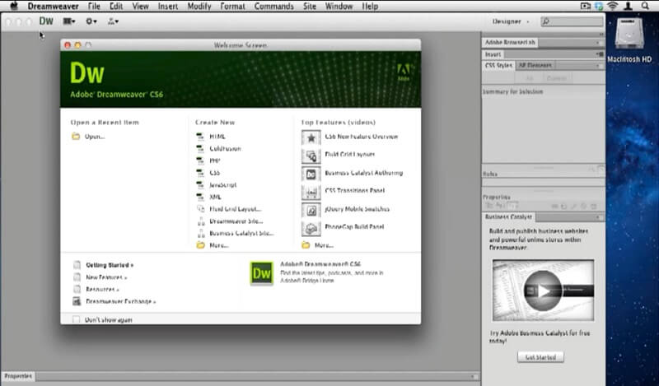This screenshot has width=659, height=386.
Task: Open the CS6 New Feature Overview star icon
Action: pyautogui.click(x=311, y=137)
